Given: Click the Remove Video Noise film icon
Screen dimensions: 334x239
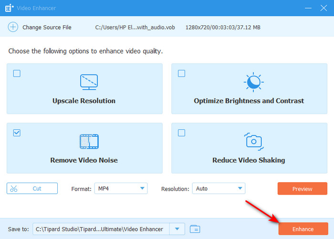Looking at the screenshot, I should (x=89, y=141).
